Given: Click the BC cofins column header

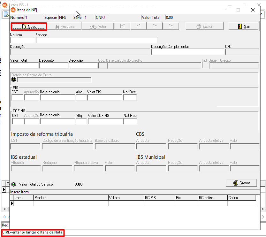Looking at the screenshot, I should [213, 198].
